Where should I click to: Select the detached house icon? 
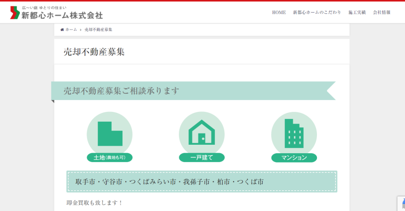tap(202, 133)
